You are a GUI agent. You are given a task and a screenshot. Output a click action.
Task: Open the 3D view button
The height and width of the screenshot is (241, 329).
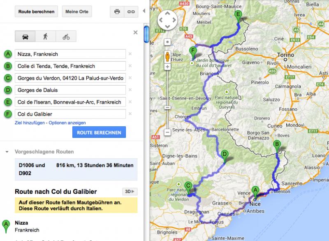tap(130, 192)
